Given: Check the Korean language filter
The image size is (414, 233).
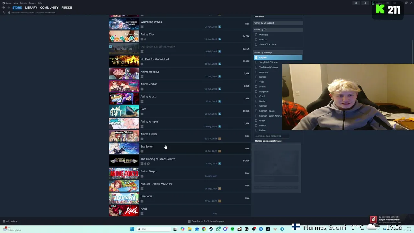Looking at the screenshot, I should [x=256, y=77].
